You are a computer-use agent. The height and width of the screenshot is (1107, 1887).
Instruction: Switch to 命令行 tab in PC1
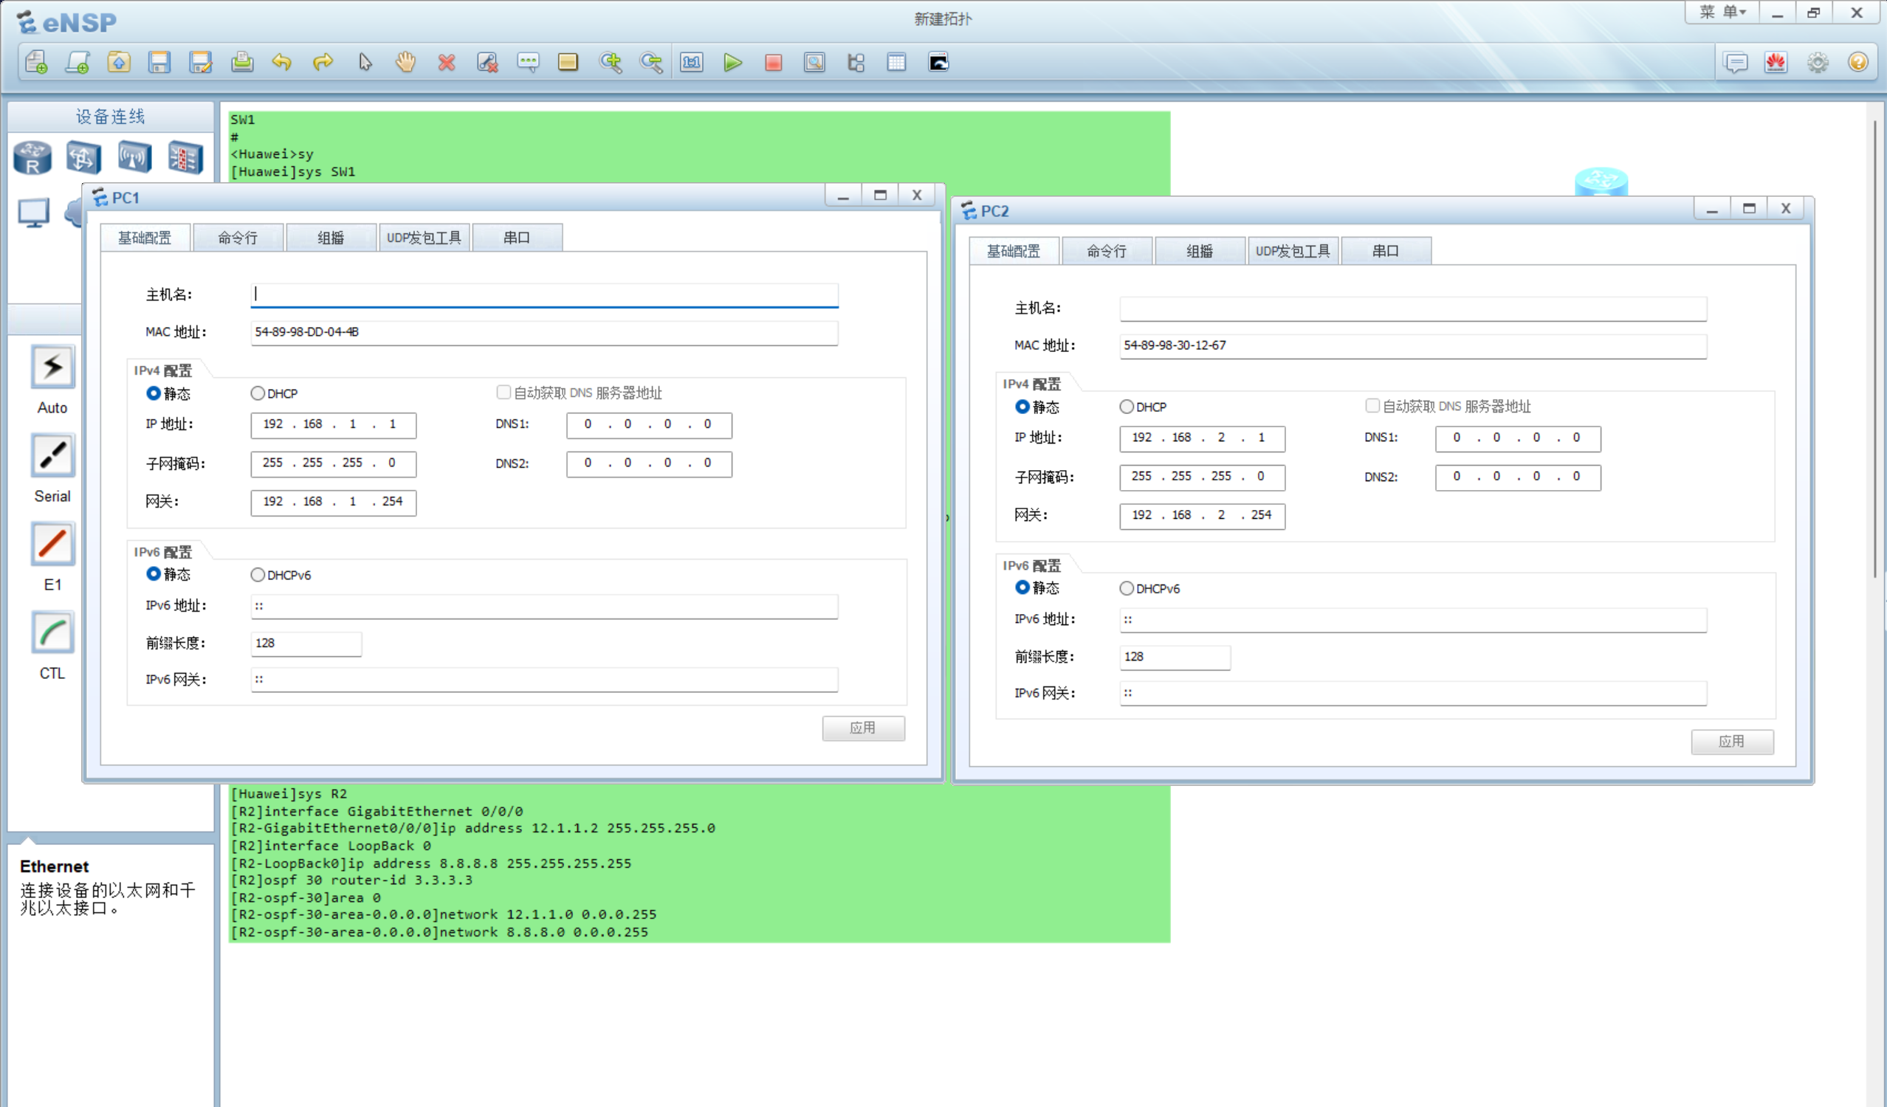[x=238, y=238]
